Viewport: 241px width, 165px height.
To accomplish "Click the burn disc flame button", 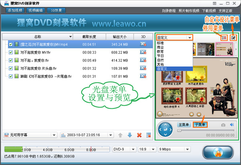I will tap(218, 152).
